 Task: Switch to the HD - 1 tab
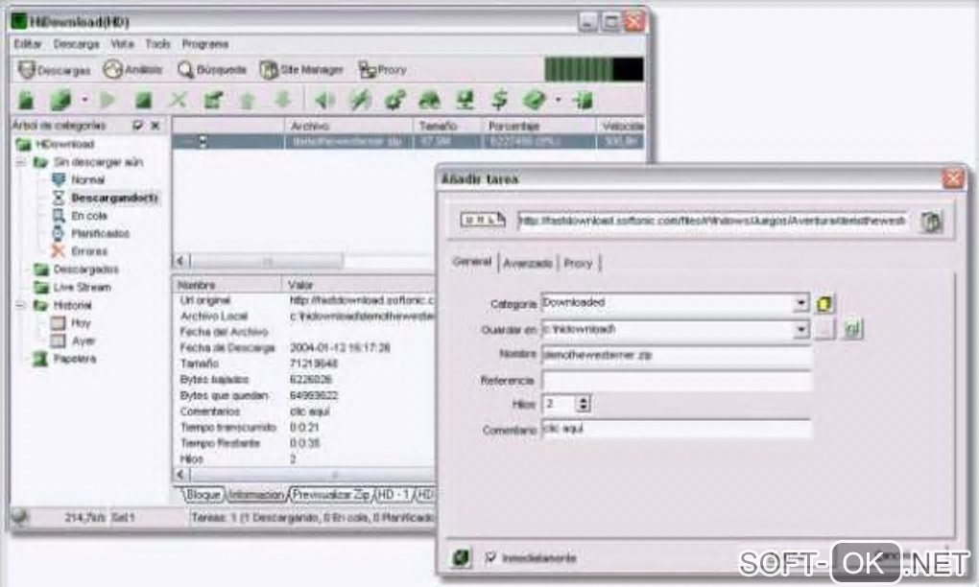click(x=394, y=495)
